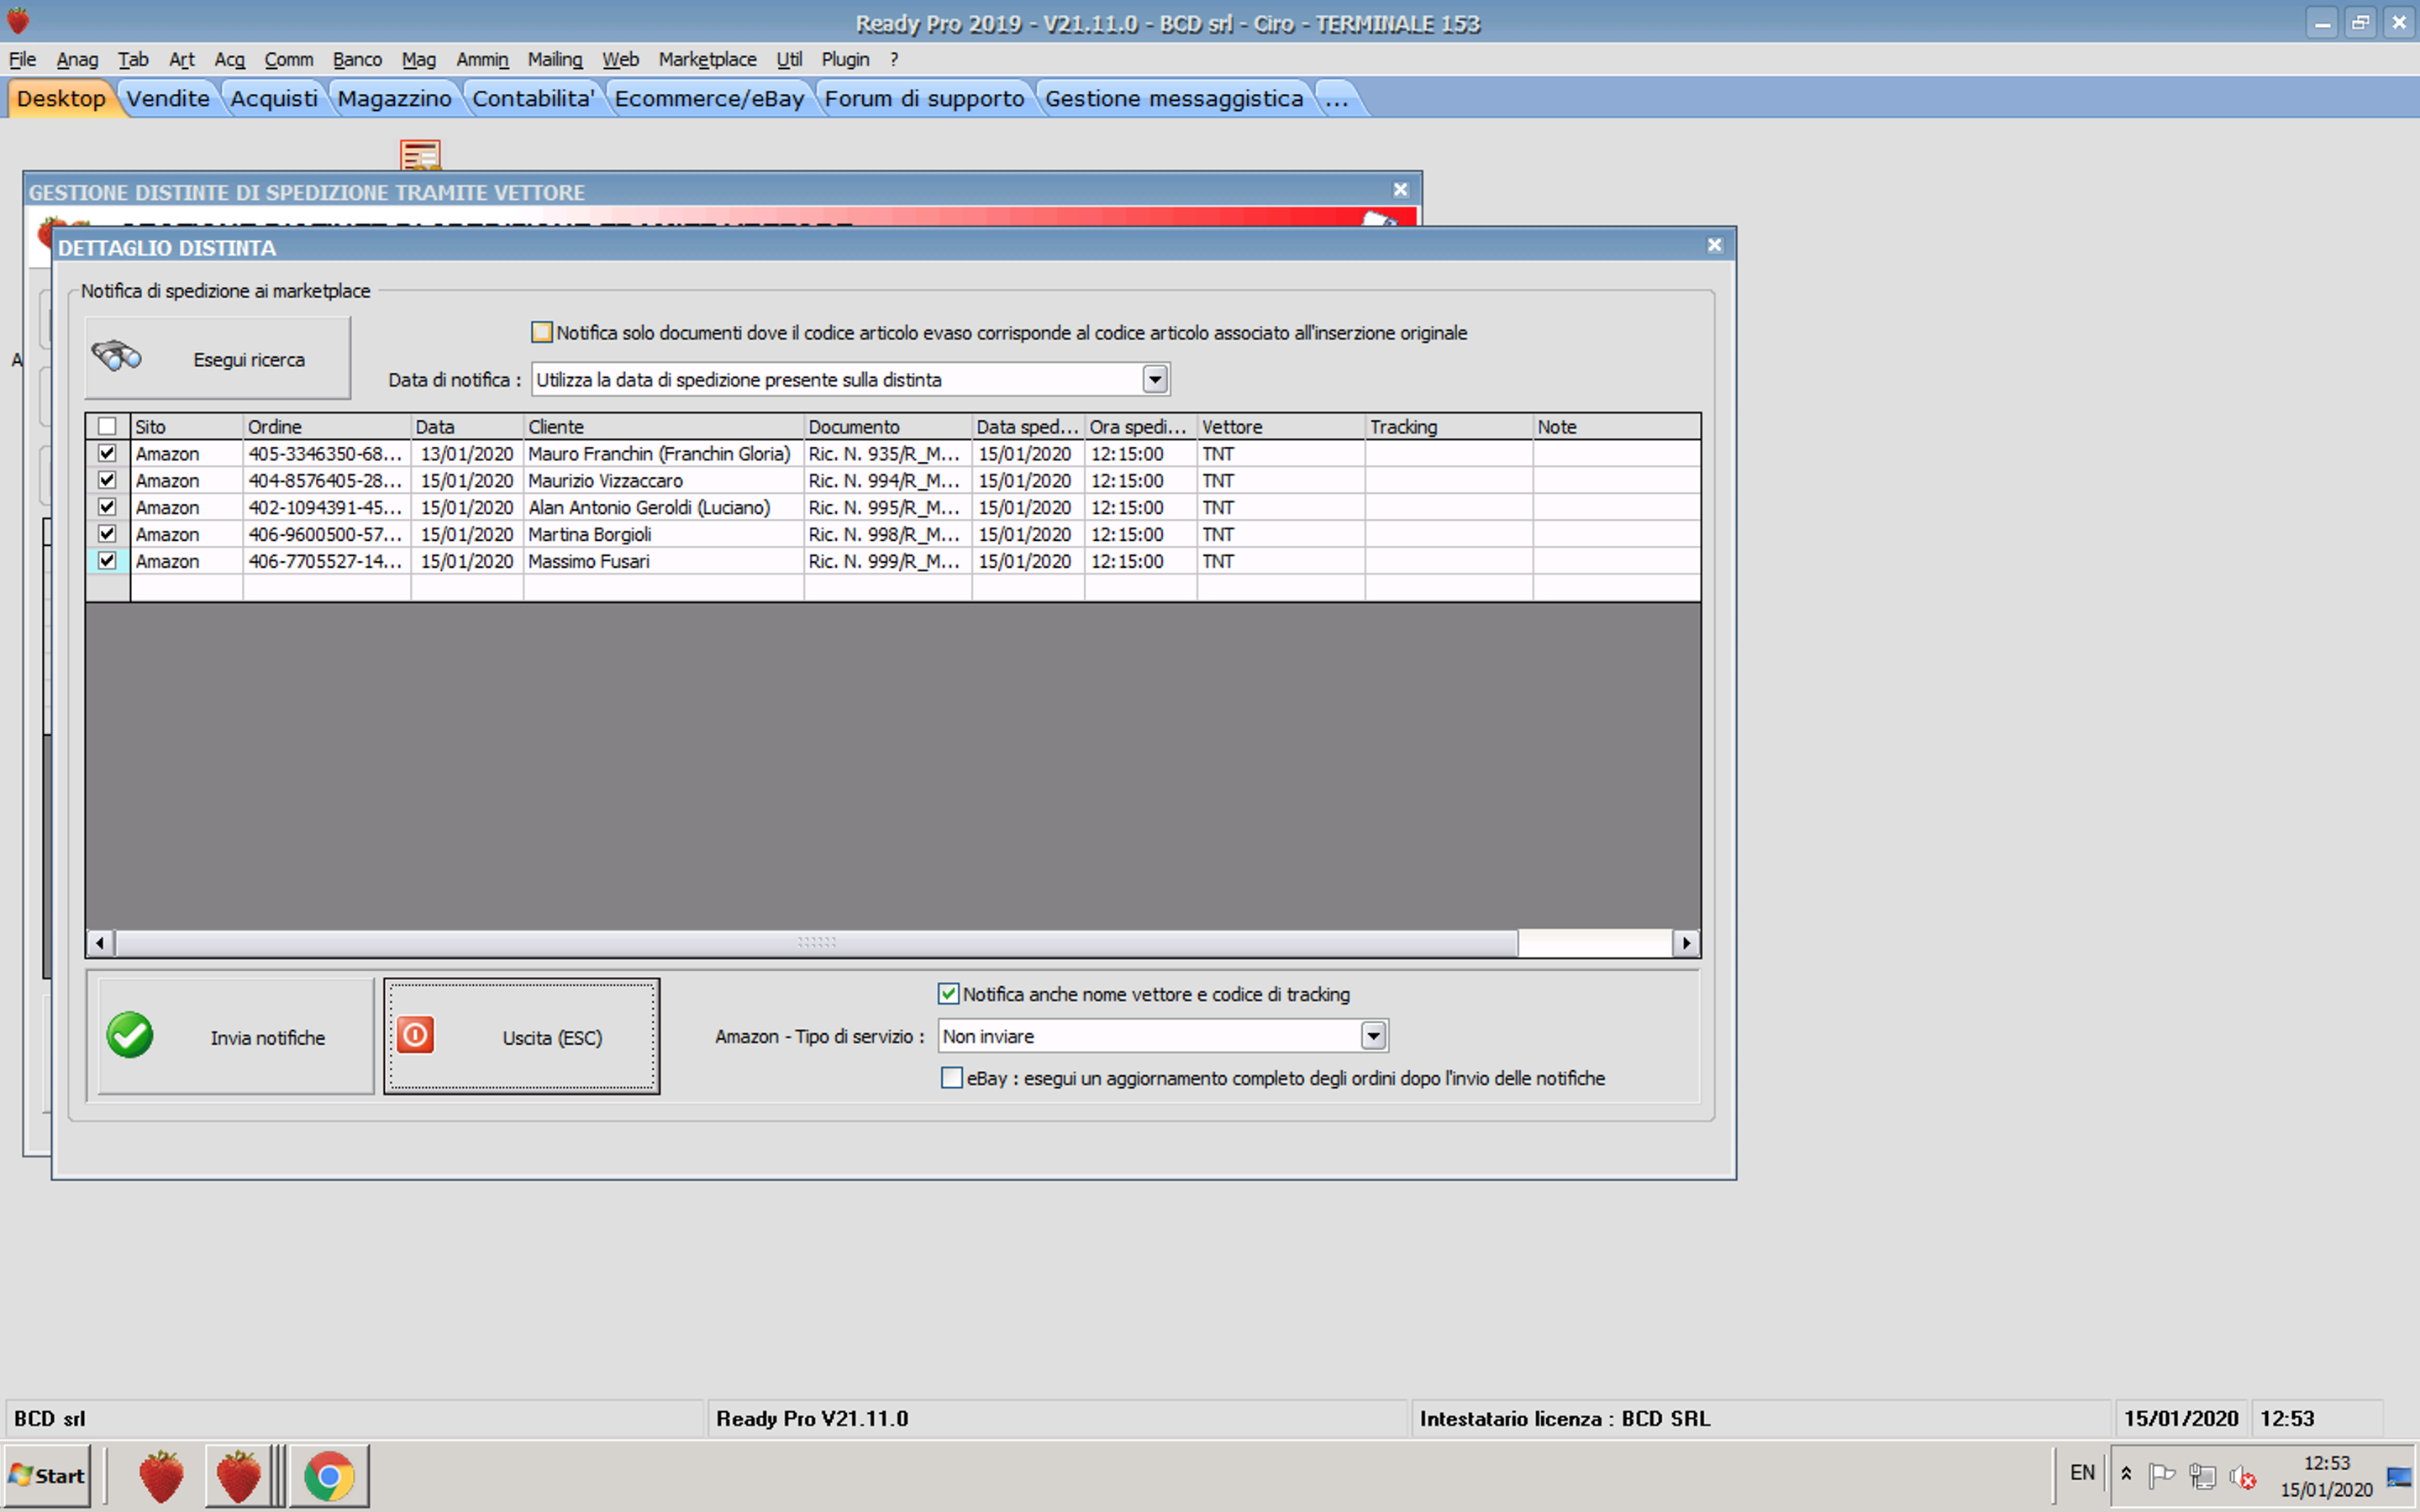The height and width of the screenshot is (1512, 2420).
Task: Click the binoculars icon on Esegui ricerca
Action: 116,356
